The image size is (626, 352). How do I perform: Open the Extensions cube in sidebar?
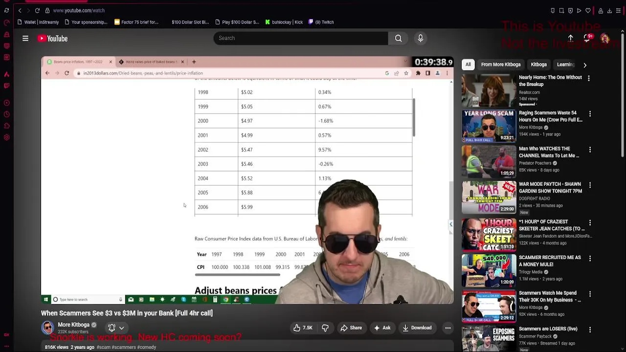coord(6,126)
